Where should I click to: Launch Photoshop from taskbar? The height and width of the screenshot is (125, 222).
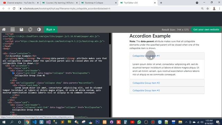point(97,122)
